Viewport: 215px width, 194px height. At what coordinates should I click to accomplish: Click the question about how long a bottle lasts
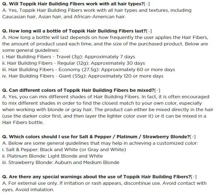coord(74,31)
